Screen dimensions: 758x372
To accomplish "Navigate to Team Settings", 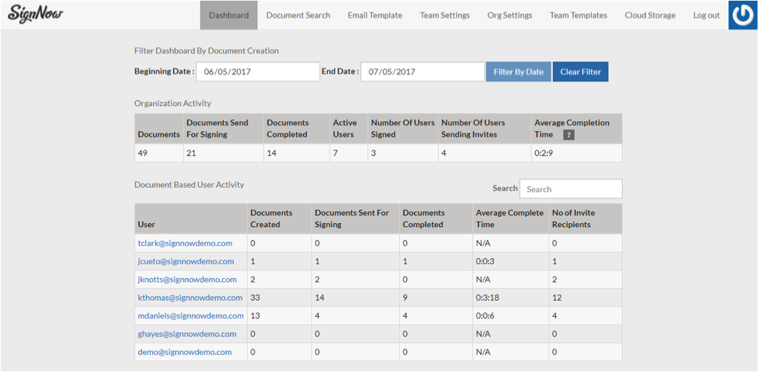I will pos(444,15).
